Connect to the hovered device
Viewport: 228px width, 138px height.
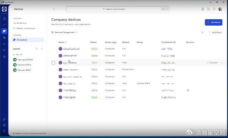pos(212,63)
